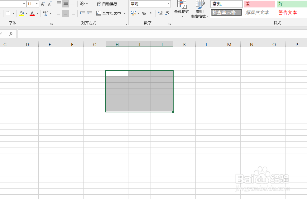Apply yellow fill color with paint bucket
The image size is (307, 199).
22,13
